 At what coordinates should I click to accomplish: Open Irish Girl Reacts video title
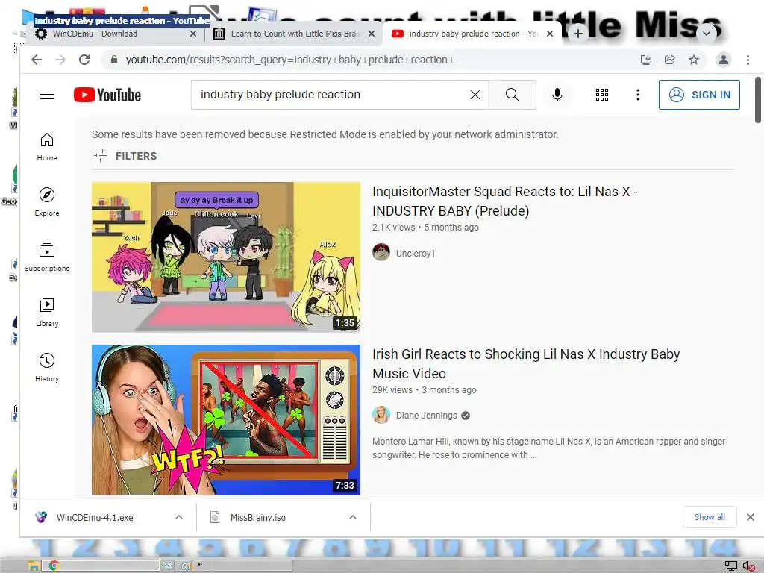[526, 363]
